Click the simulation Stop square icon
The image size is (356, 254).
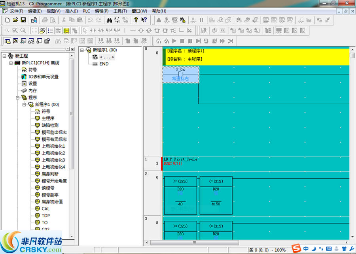(x=182, y=41)
